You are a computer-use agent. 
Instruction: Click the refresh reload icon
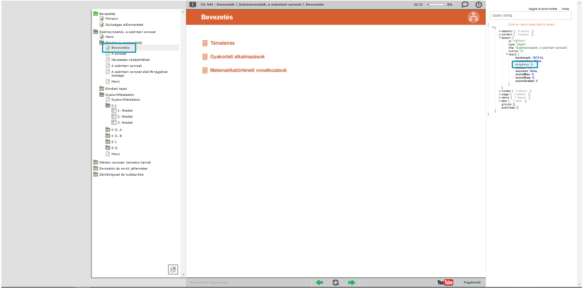coord(336,282)
